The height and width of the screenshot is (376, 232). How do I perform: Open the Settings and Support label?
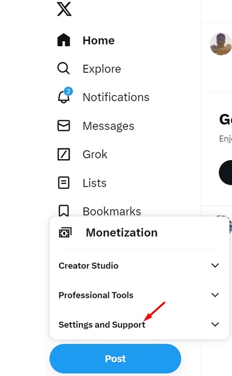tap(102, 324)
